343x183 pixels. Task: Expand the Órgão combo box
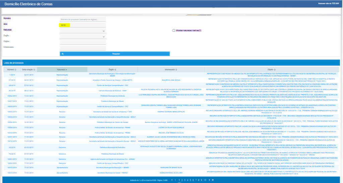(83, 36)
